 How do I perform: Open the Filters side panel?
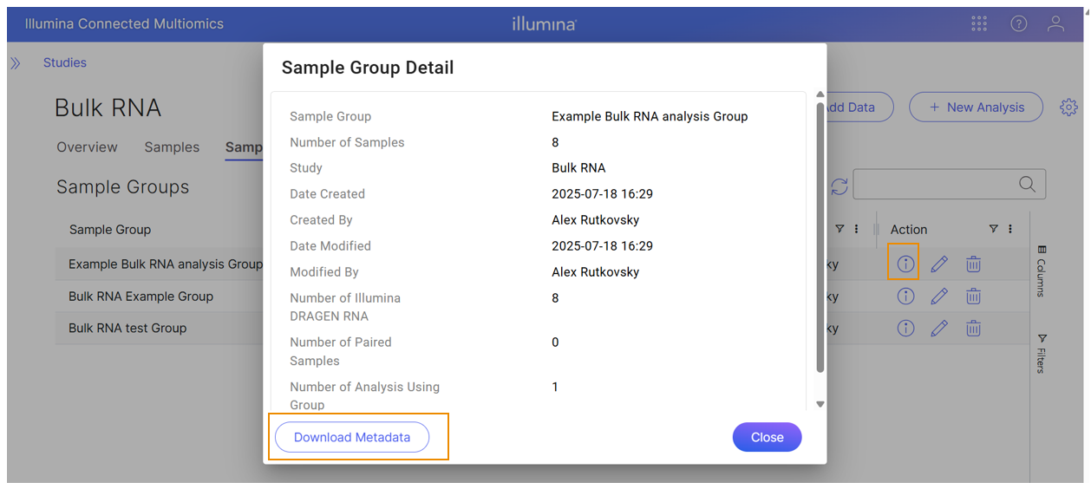[x=1042, y=354]
